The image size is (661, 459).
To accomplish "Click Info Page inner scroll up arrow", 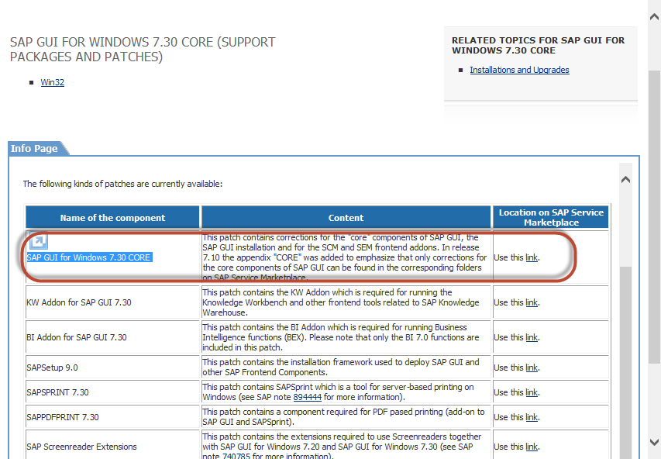I will coord(626,179).
